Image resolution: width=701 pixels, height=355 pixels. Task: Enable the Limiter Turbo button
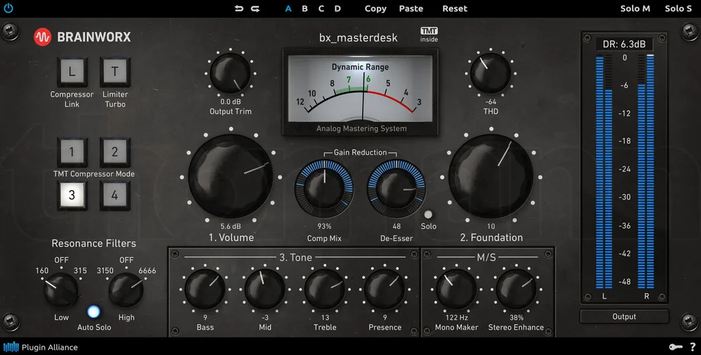pos(115,72)
